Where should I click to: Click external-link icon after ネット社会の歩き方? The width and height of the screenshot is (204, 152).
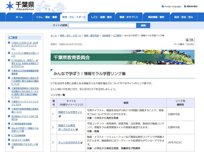[82, 143]
